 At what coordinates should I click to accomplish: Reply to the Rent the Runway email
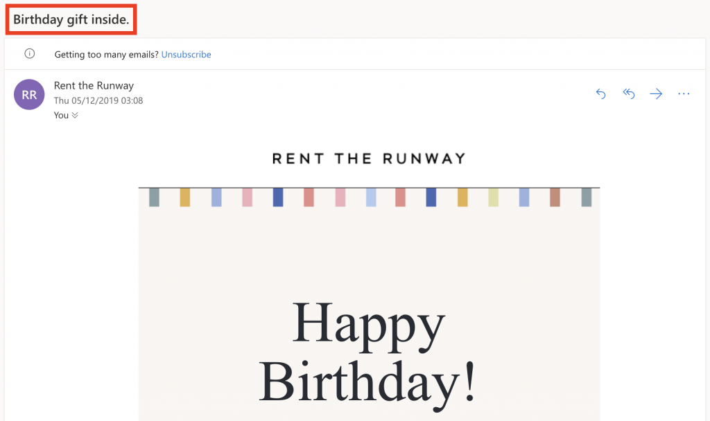600,93
